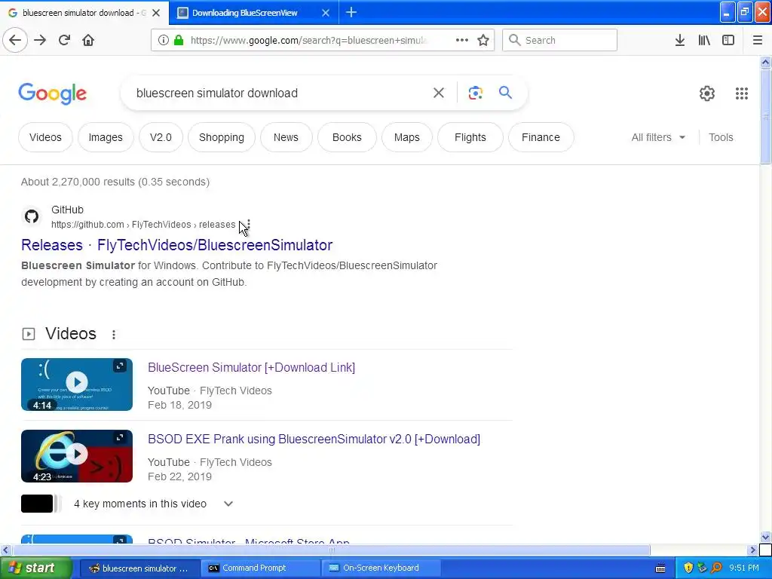Open the Tools options
772x579 pixels.
(721, 137)
